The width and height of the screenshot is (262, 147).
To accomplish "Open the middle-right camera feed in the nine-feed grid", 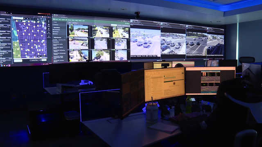I will coord(121,44).
